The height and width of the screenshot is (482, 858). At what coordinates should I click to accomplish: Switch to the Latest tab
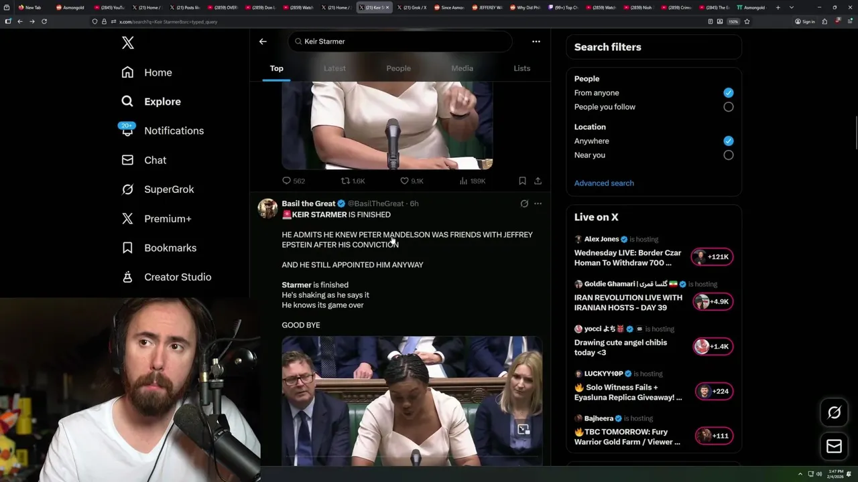tap(334, 68)
